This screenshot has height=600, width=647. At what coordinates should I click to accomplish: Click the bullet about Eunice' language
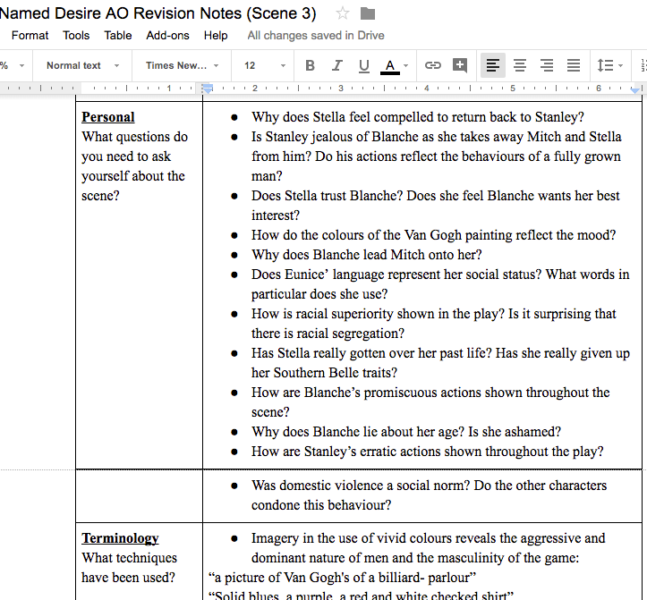440,284
